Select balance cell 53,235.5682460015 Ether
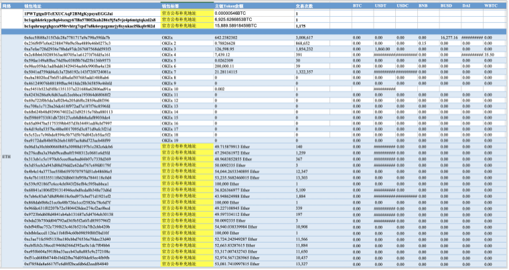The height and width of the screenshot is (270, 509). [x=237, y=178]
